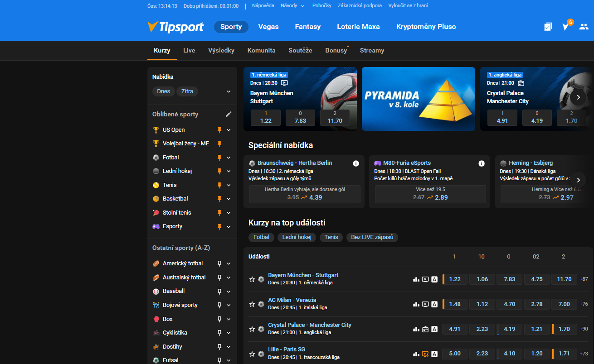Filter top events by Fotbal chip
Screen dimensions: 594x364
[x=261, y=237]
